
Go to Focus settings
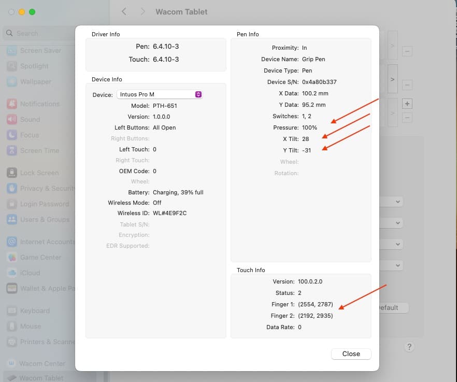29,135
